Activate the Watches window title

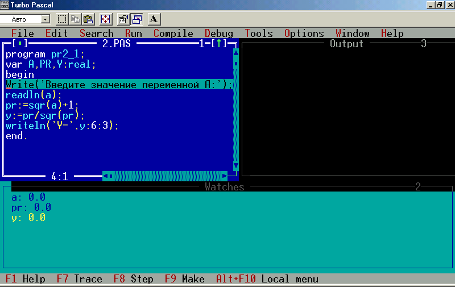(x=224, y=187)
